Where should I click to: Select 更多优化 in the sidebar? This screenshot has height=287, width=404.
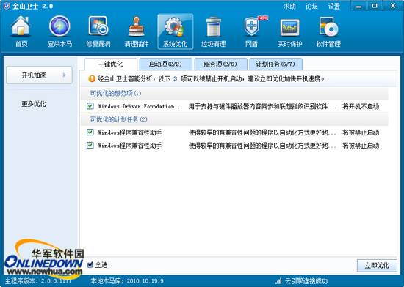pos(34,104)
